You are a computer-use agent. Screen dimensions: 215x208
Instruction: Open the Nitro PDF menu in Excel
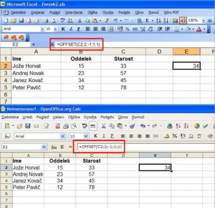(x=171, y=13)
